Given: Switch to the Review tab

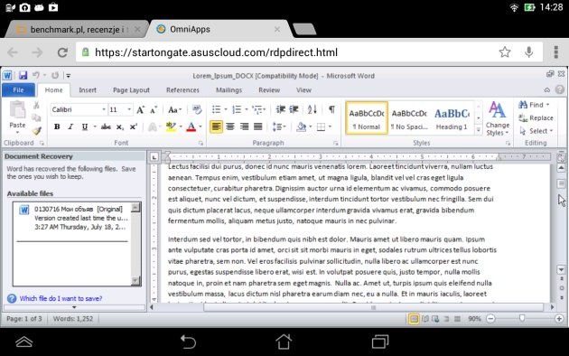Looking at the screenshot, I should click(269, 90).
